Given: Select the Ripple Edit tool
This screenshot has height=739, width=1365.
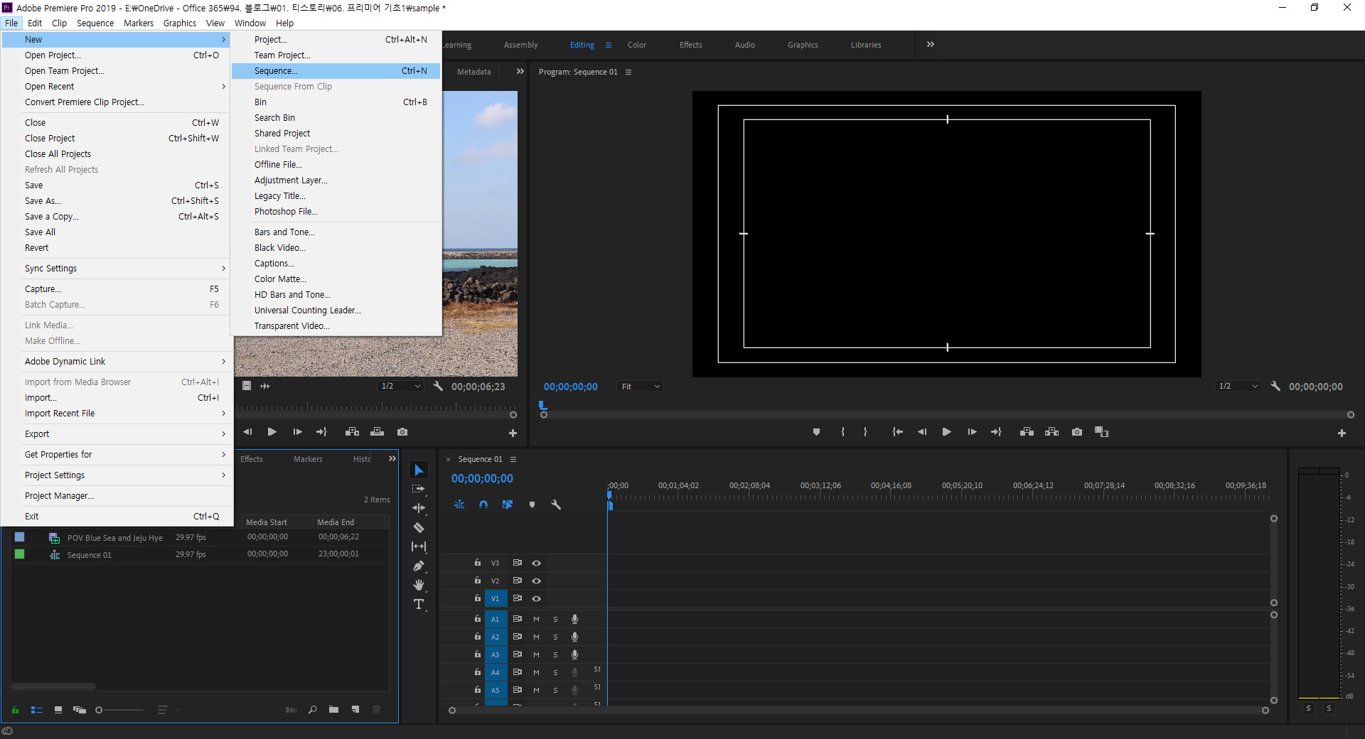Looking at the screenshot, I should (419, 508).
